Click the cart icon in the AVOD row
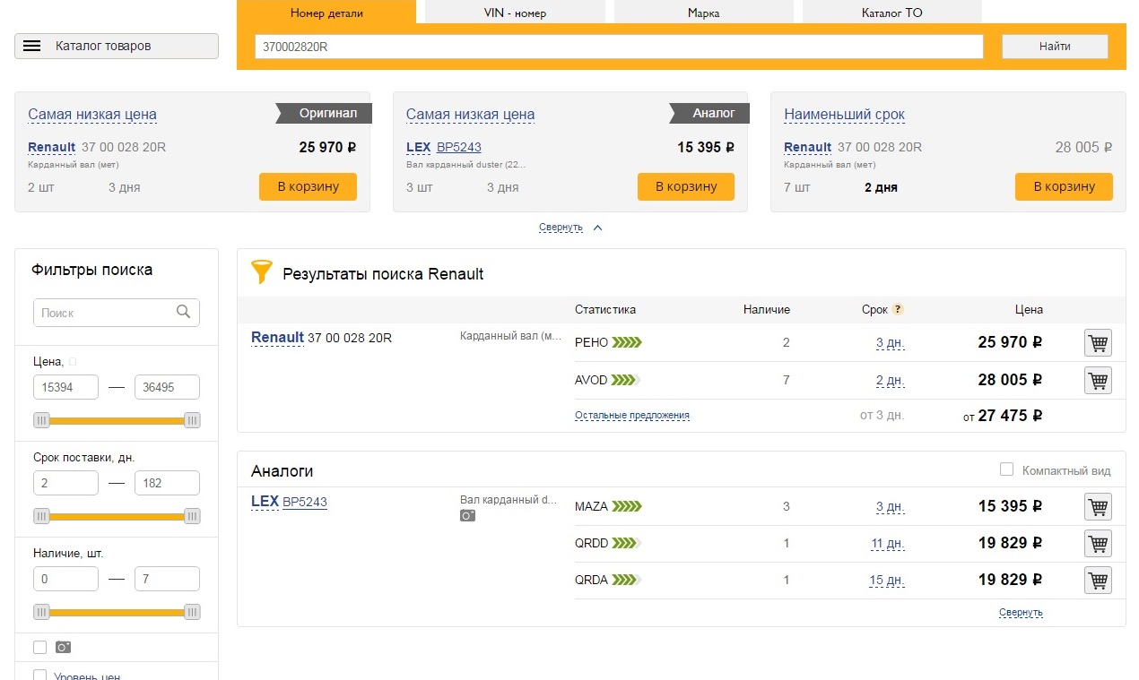 1098,380
